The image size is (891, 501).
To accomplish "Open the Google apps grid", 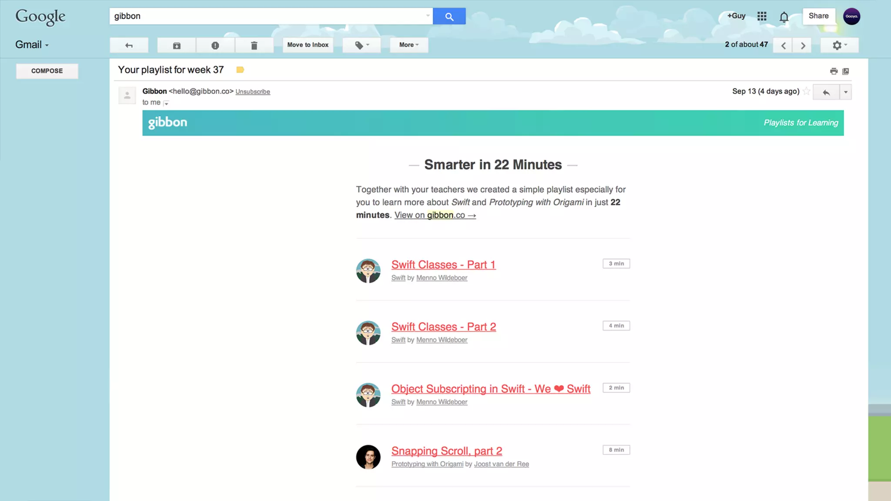I will tap(762, 17).
